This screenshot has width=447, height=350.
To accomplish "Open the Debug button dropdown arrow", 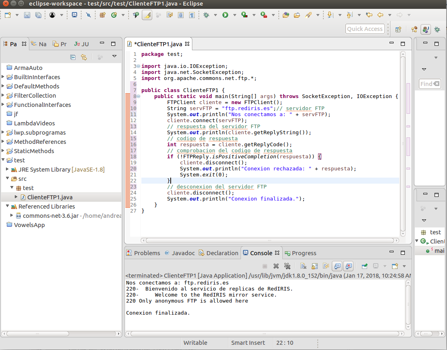I will 216,15.
